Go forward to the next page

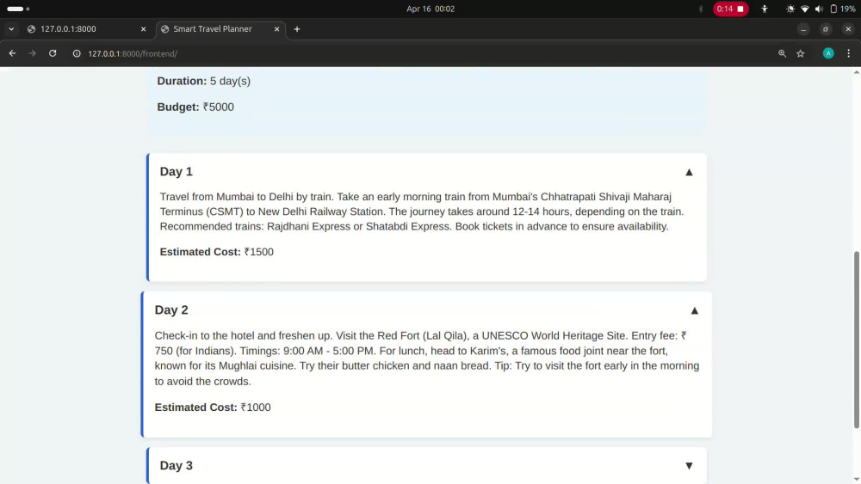[33, 53]
